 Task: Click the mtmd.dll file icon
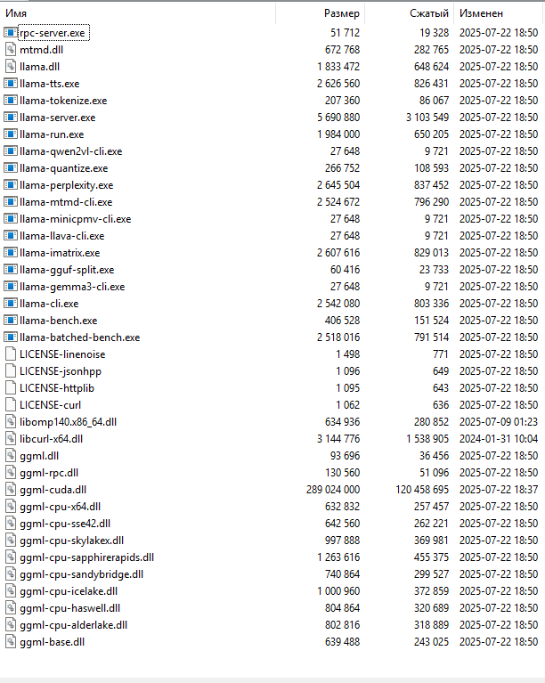11,50
